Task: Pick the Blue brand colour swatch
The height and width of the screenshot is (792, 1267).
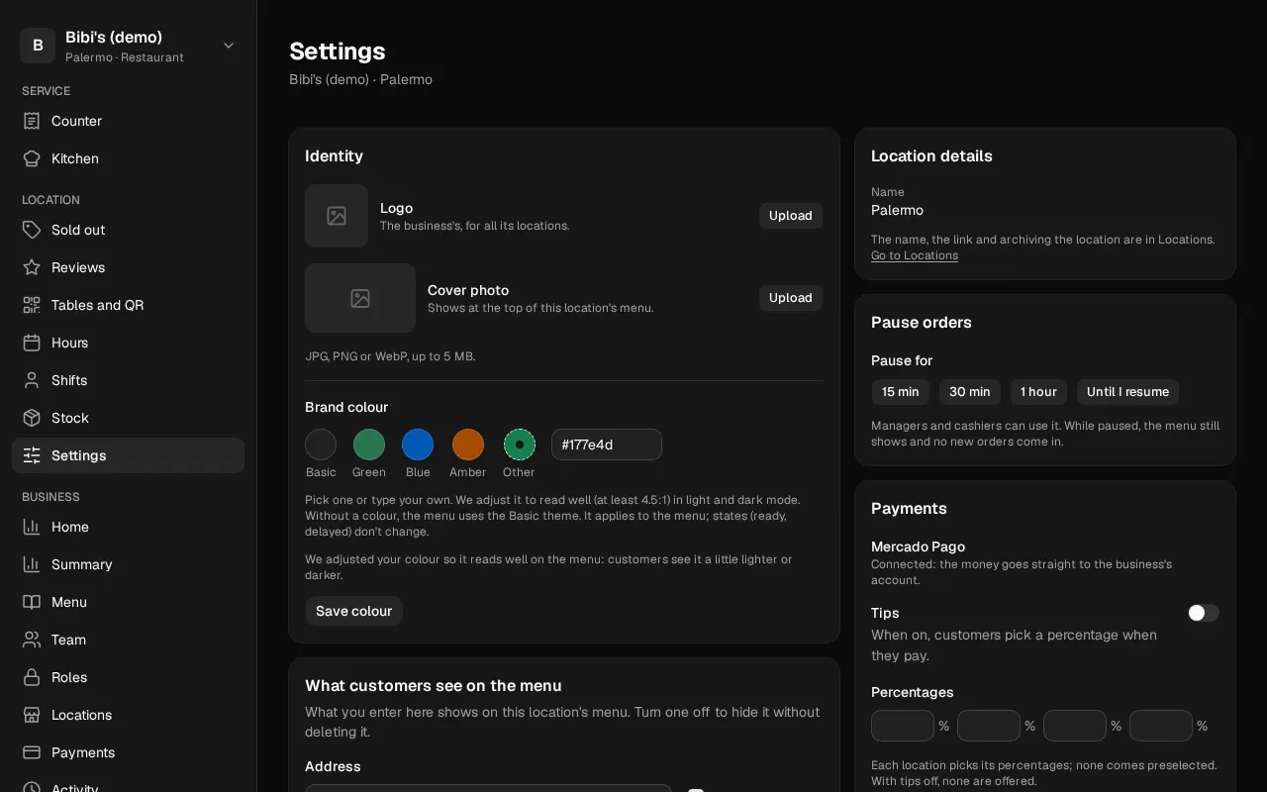Action: pos(418,445)
